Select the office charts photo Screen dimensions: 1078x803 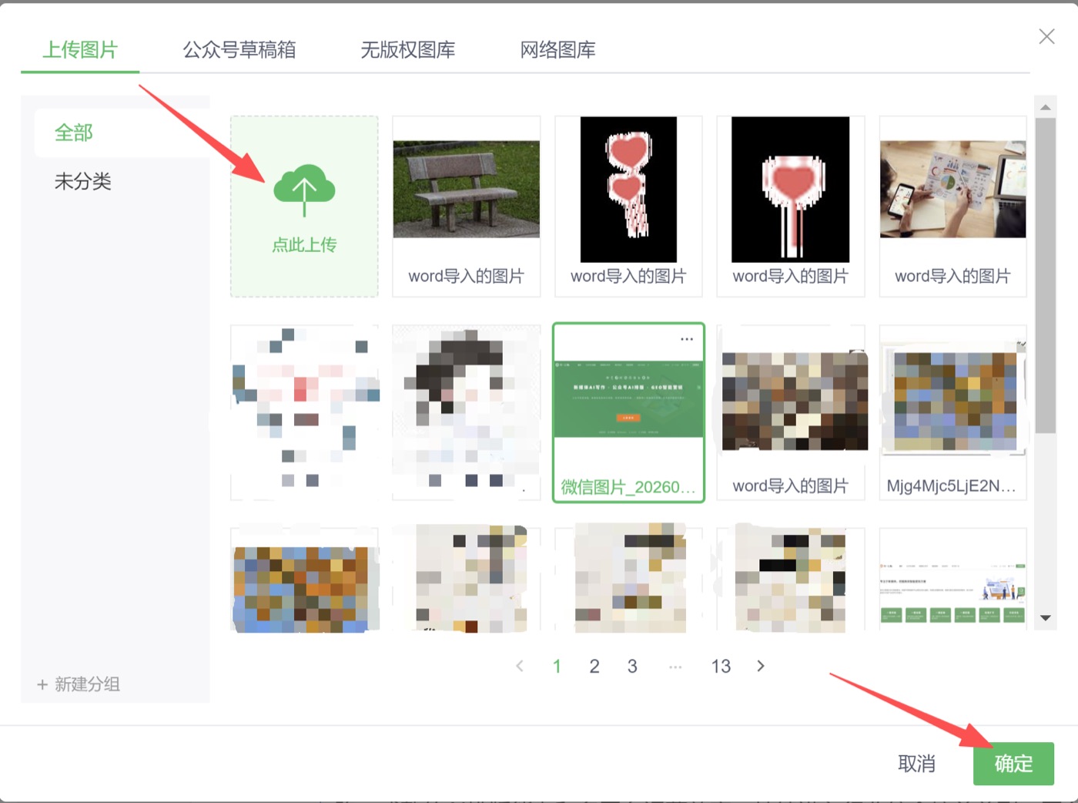point(953,190)
